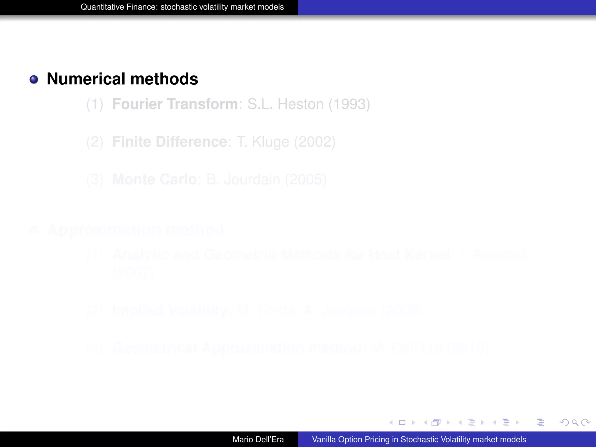596x447 pixels.
Task: Jump to next subsection arrow
Action: (x=483, y=423)
